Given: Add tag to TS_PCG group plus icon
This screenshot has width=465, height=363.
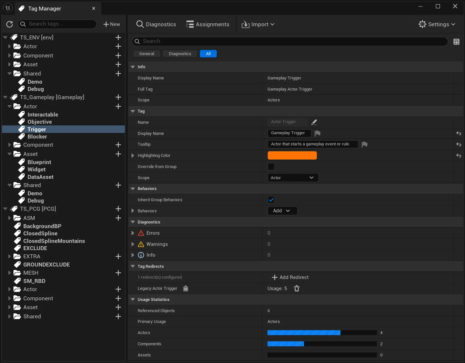Looking at the screenshot, I should coord(118,209).
